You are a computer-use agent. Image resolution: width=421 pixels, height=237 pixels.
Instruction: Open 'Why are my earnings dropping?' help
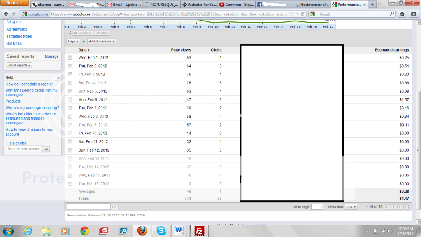tap(32, 108)
